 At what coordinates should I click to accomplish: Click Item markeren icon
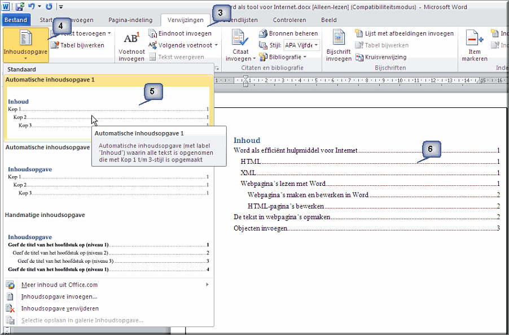(x=474, y=38)
